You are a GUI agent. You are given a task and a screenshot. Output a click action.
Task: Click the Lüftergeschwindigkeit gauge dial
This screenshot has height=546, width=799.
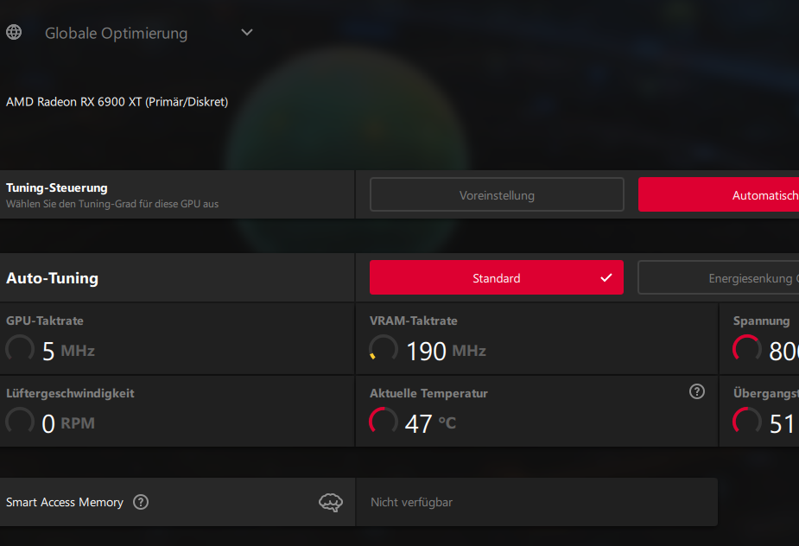tap(20, 422)
